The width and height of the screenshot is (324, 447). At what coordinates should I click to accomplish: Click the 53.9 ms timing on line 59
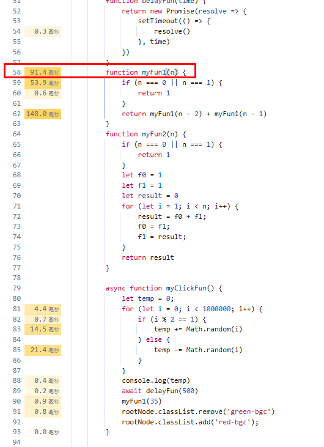pos(43,83)
